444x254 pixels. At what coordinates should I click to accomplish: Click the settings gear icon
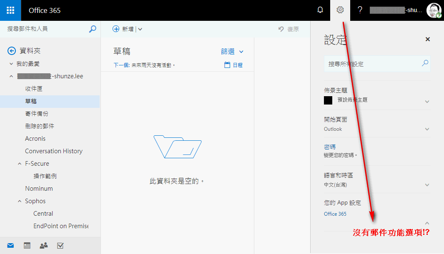coord(340,10)
